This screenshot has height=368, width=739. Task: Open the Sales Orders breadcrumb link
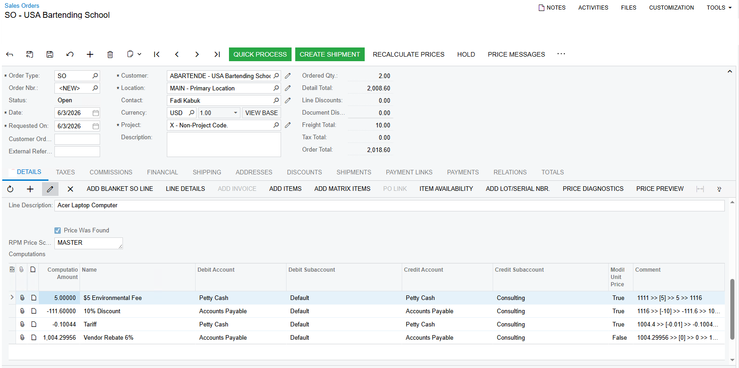(22, 5)
